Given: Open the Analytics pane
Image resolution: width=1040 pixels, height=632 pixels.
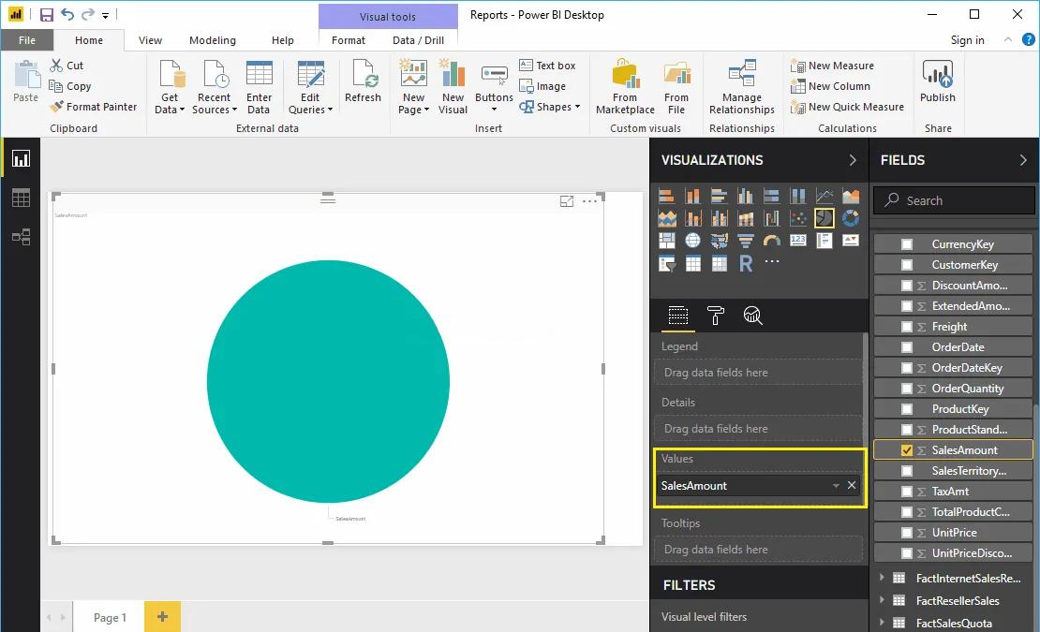Looking at the screenshot, I should pos(753,315).
